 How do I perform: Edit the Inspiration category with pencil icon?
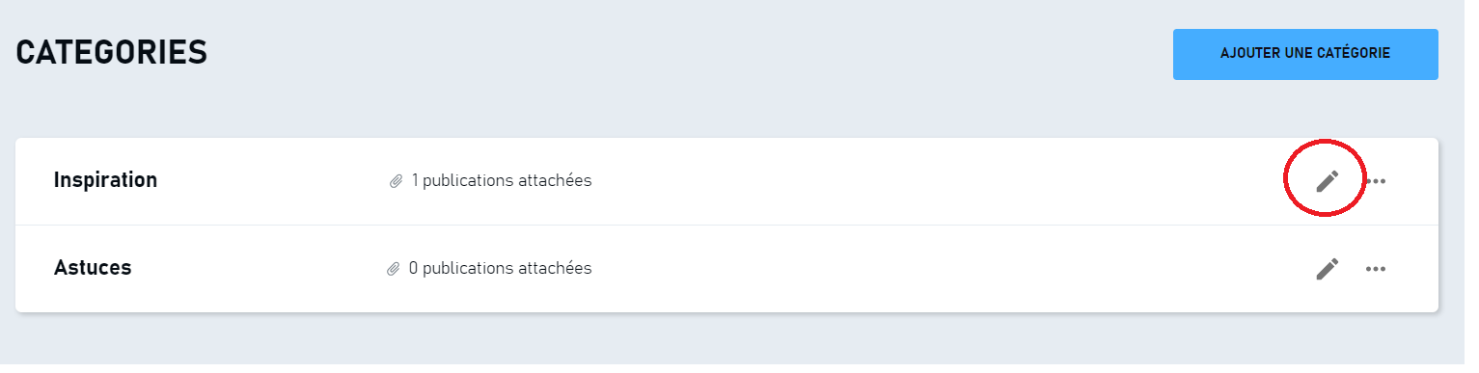(1328, 180)
